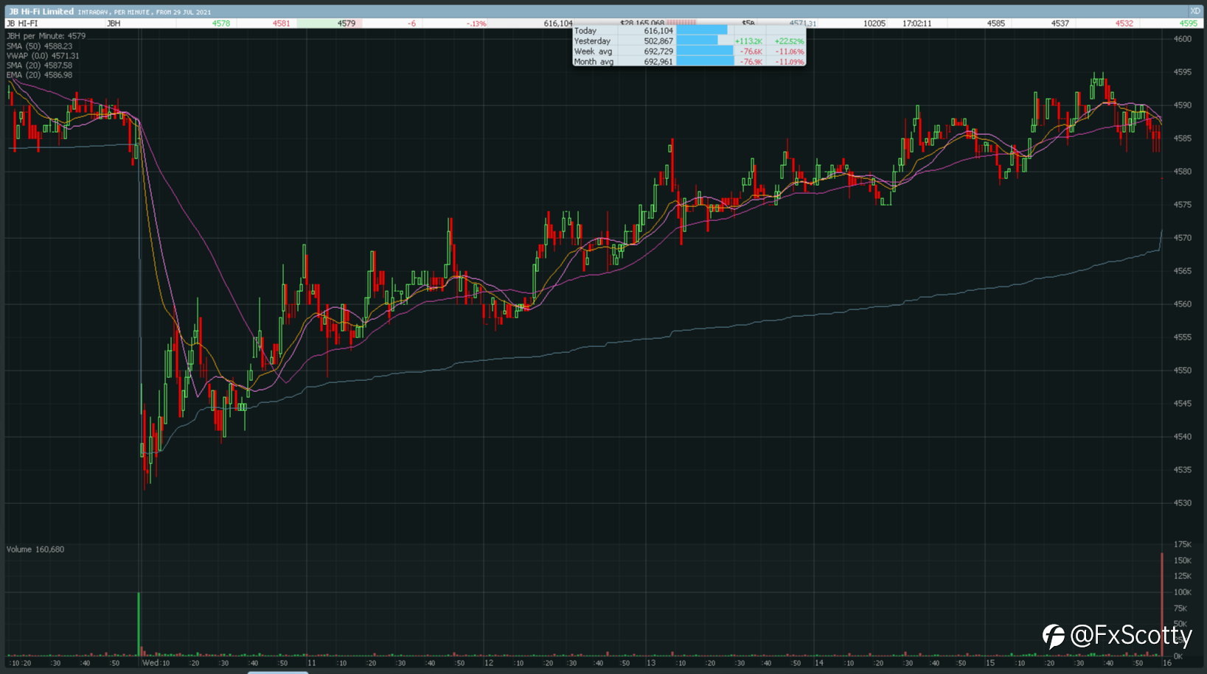Viewport: 1207px width, 674px height.
Task: Click the 14 hour label on time axis
Action: click(819, 663)
